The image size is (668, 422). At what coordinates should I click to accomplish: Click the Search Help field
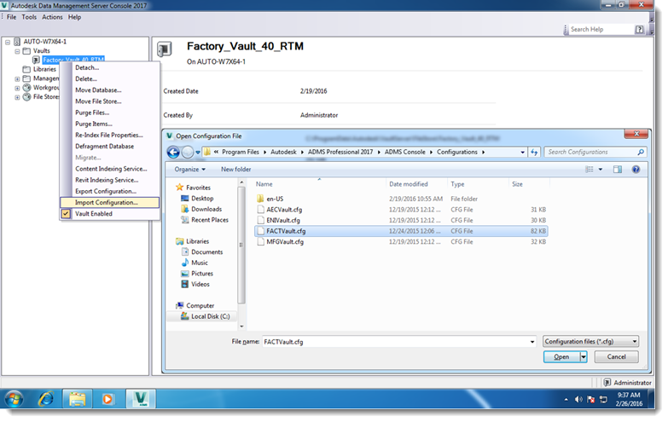[x=601, y=29]
